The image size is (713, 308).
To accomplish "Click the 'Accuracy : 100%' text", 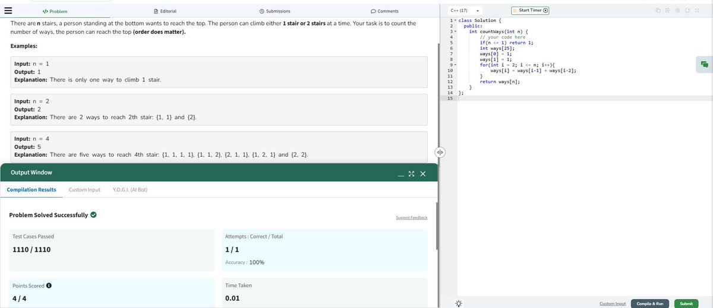I will click(245, 262).
